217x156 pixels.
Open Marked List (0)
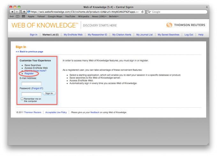coord(50,35)
